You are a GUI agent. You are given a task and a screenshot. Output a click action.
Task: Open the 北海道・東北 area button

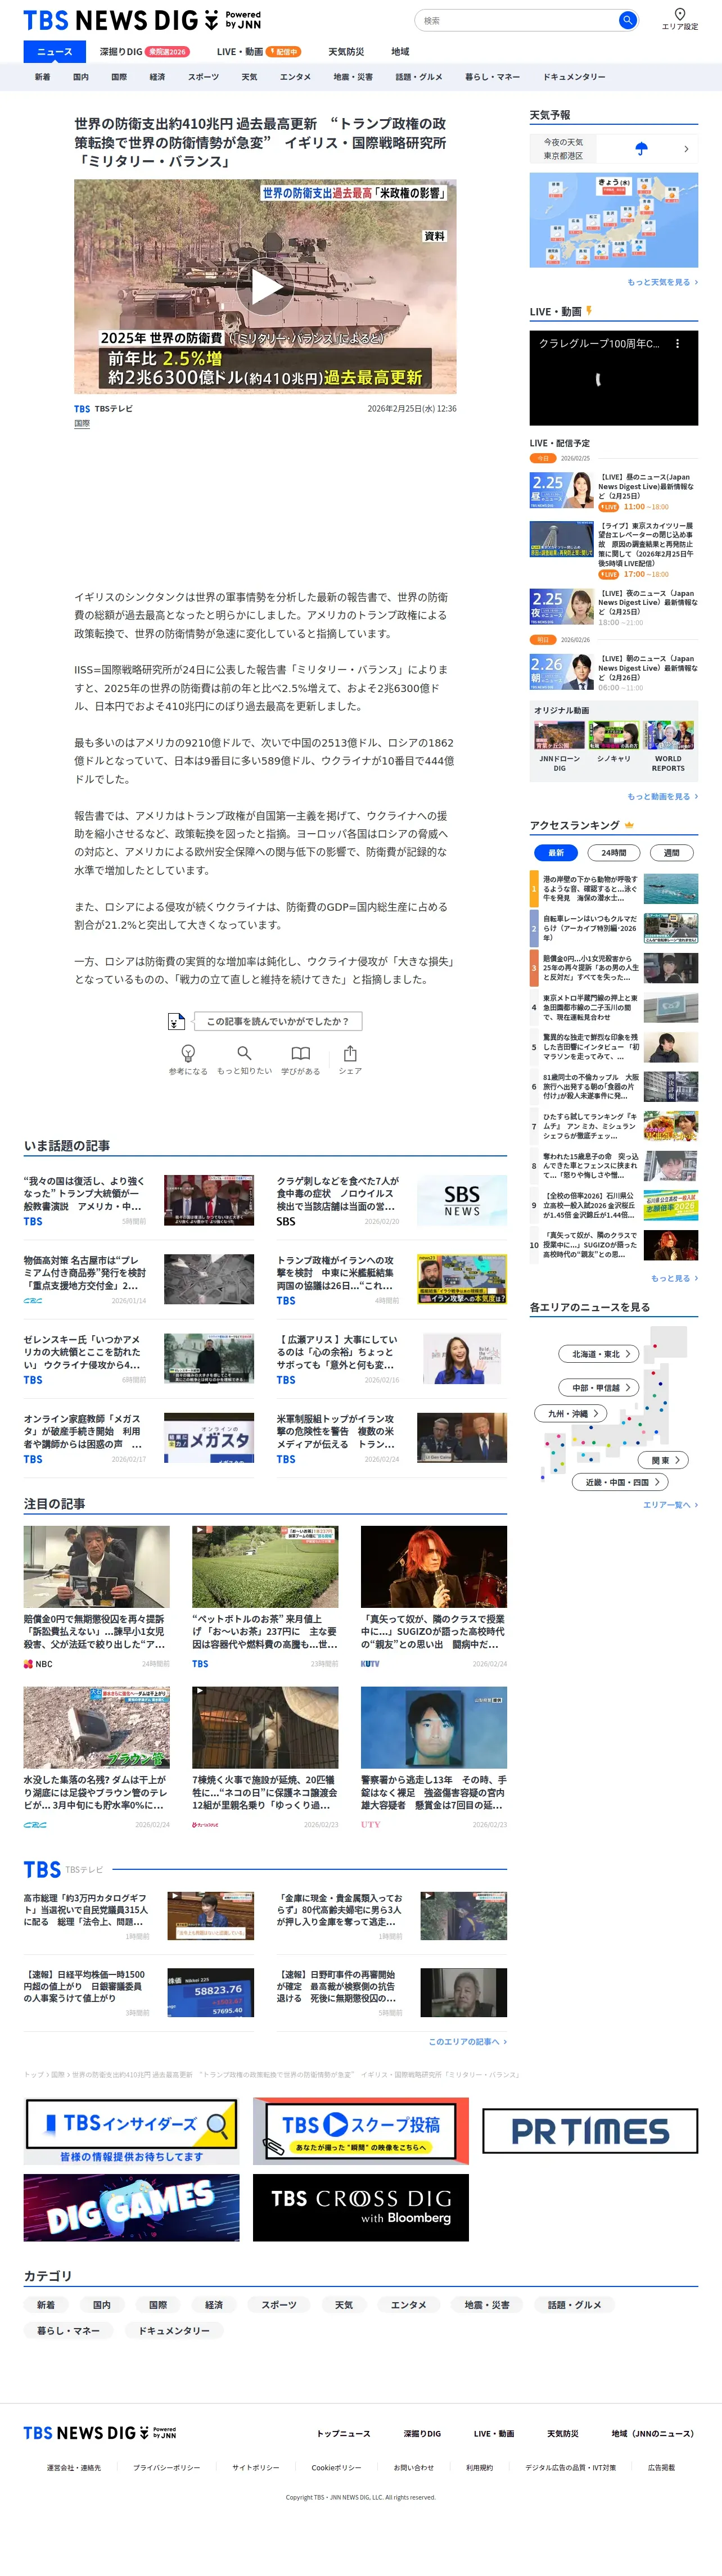pyautogui.click(x=599, y=1354)
